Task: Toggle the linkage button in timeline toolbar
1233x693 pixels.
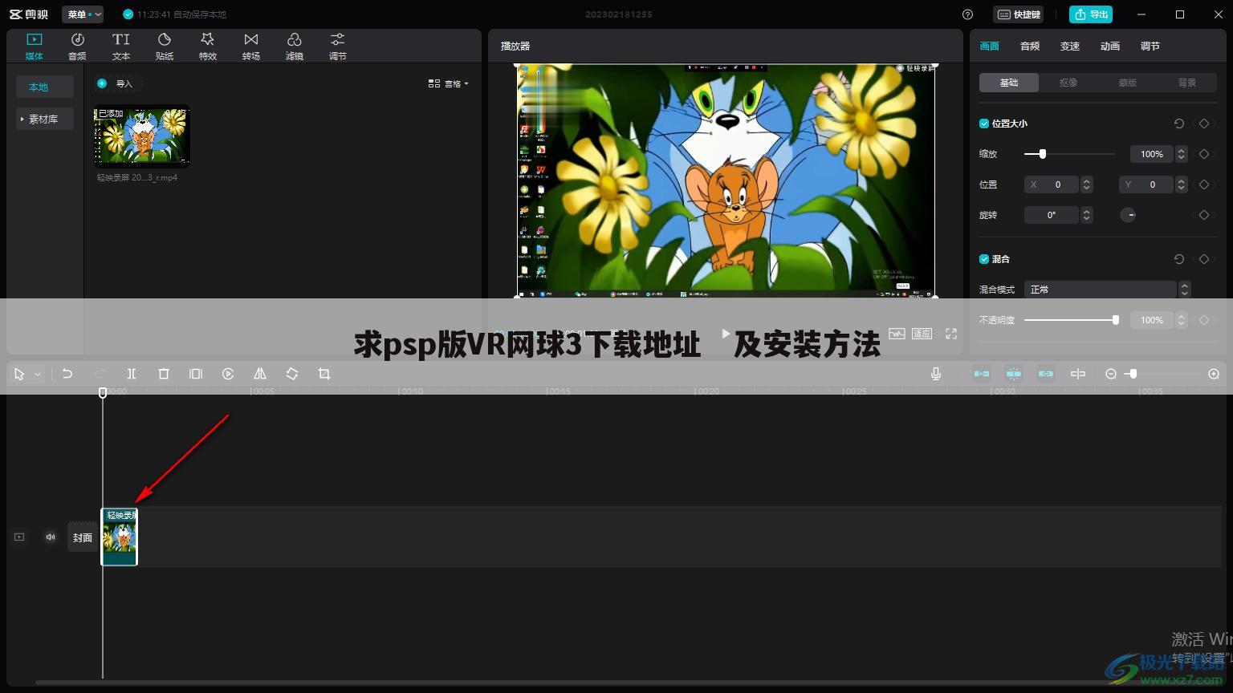Action: coord(1046,374)
